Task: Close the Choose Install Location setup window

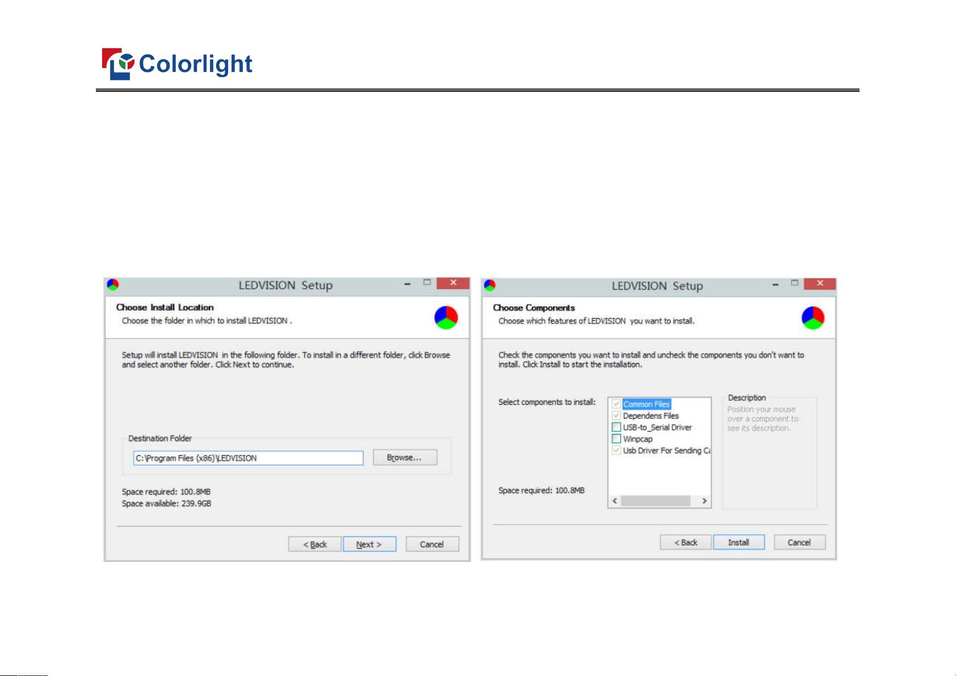Action: pyautogui.click(x=453, y=283)
